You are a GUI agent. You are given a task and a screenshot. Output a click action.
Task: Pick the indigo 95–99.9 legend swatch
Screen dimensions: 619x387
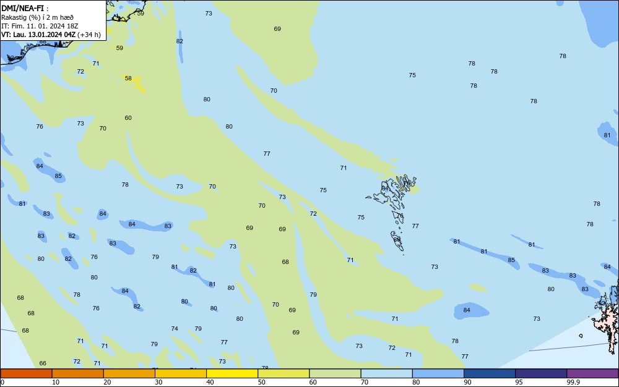click(541, 373)
